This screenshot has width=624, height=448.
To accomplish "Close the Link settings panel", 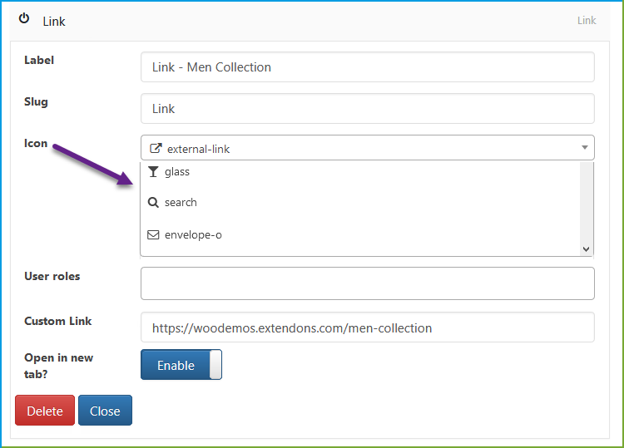I will 105,411.
